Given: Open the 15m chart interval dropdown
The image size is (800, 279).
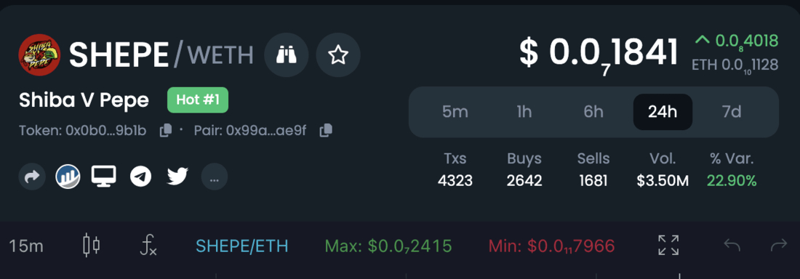Looking at the screenshot, I should 26,246.
